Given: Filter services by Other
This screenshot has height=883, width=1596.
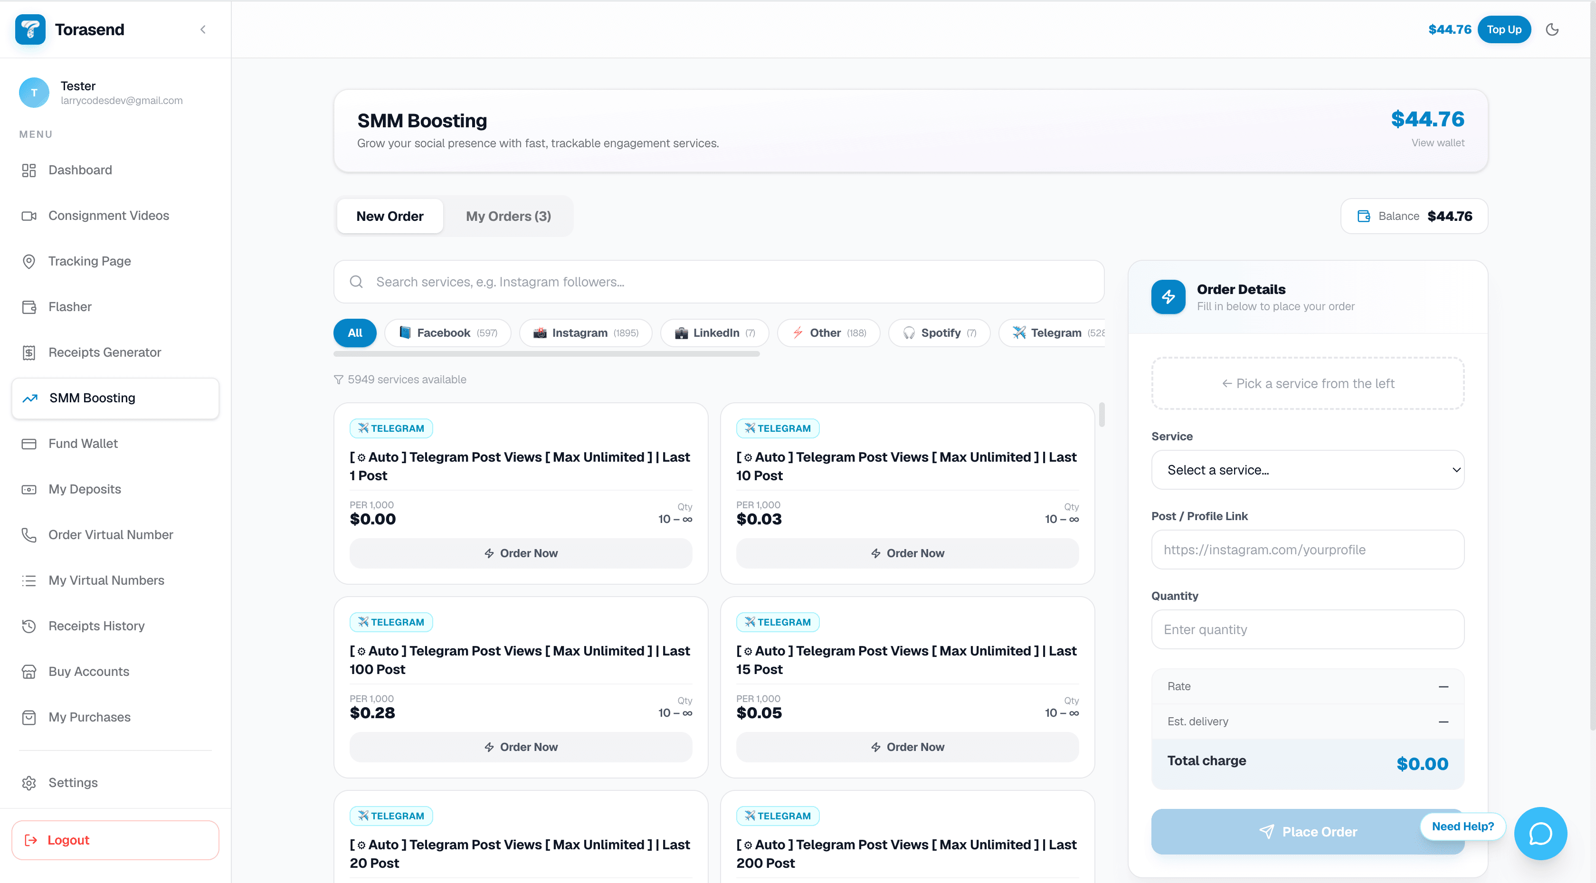Looking at the screenshot, I should (828, 333).
